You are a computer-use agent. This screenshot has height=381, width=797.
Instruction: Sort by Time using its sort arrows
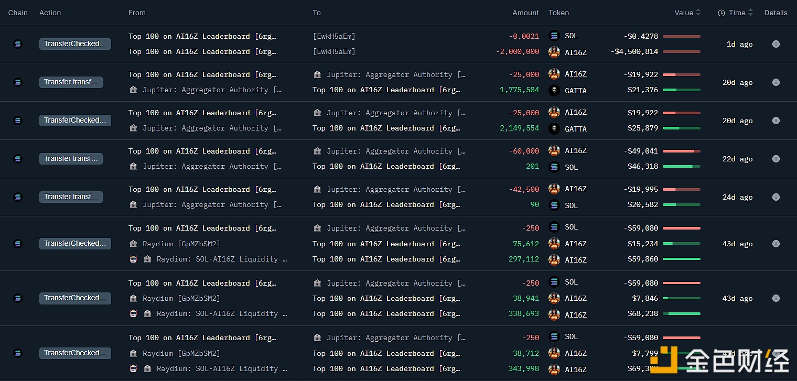coord(750,13)
